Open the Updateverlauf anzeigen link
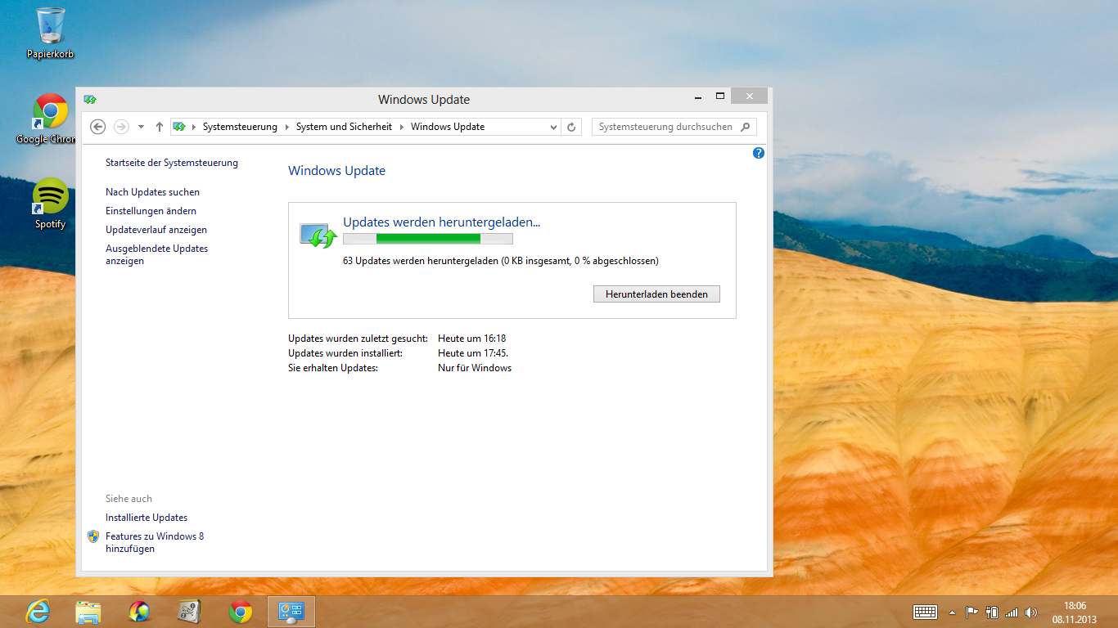The height and width of the screenshot is (628, 1118). click(x=156, y=230)
